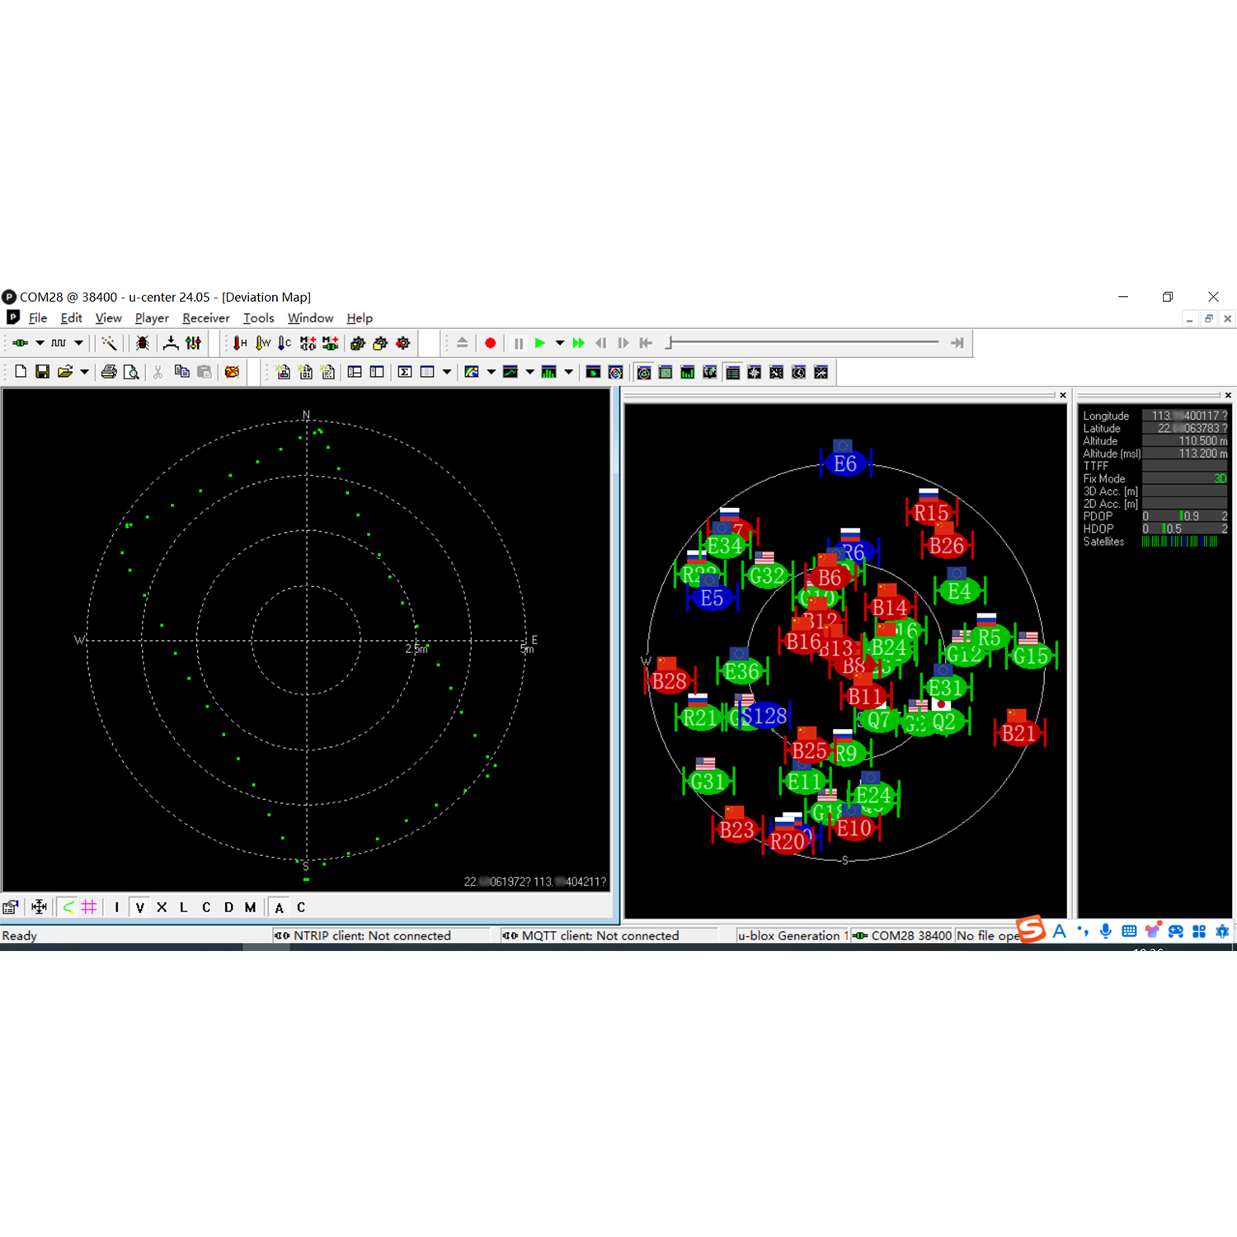Click the playback position slider handle
Viewport: 1237px width, 1237px height.
click(x=670, y=342)
